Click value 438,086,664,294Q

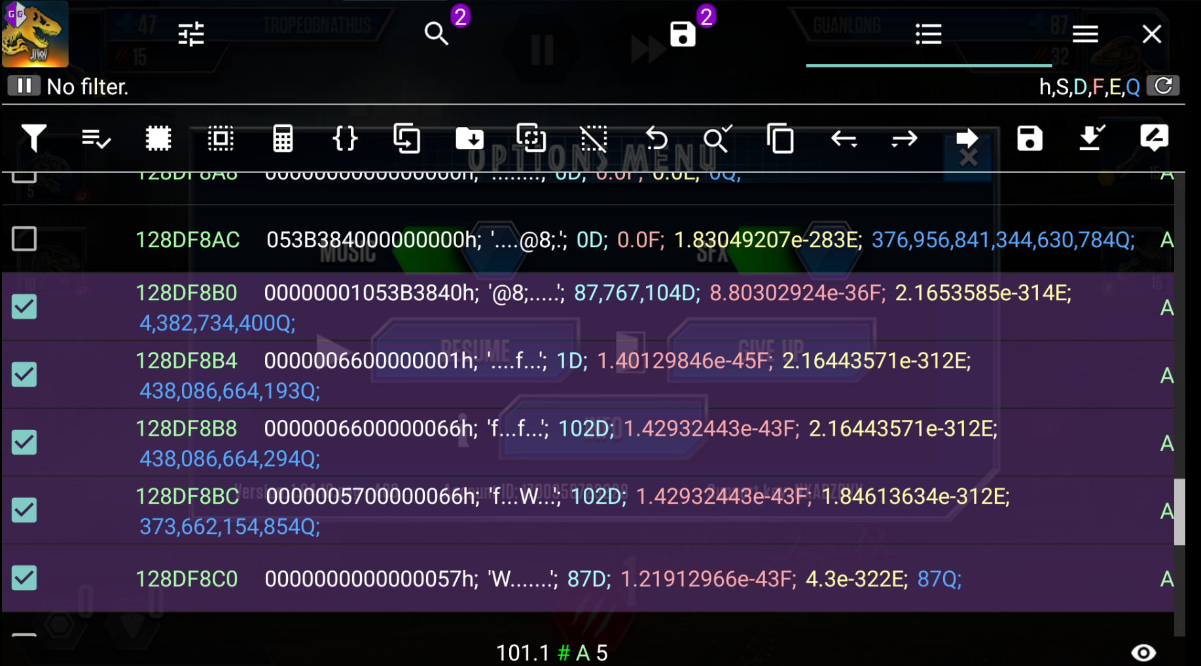pyautogui.click(x=230, y=459)
